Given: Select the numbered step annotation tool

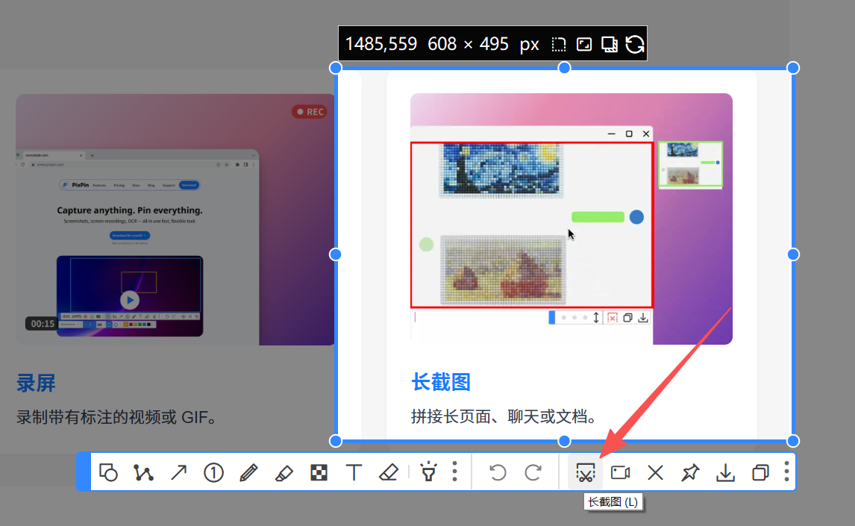Looking at the screenshot, I should pos(213,472).
